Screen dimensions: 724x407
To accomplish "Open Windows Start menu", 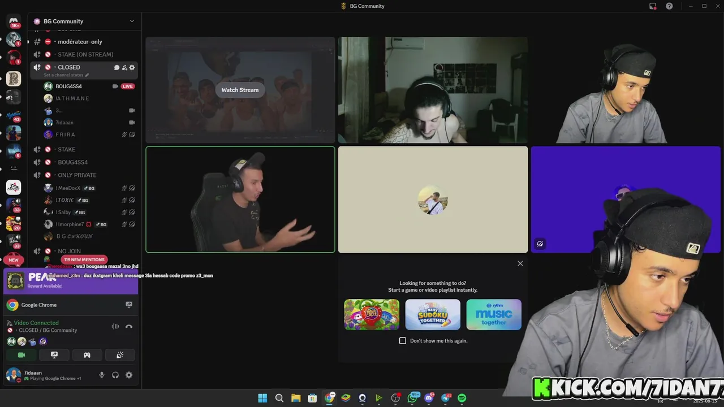I will (262, 398).
